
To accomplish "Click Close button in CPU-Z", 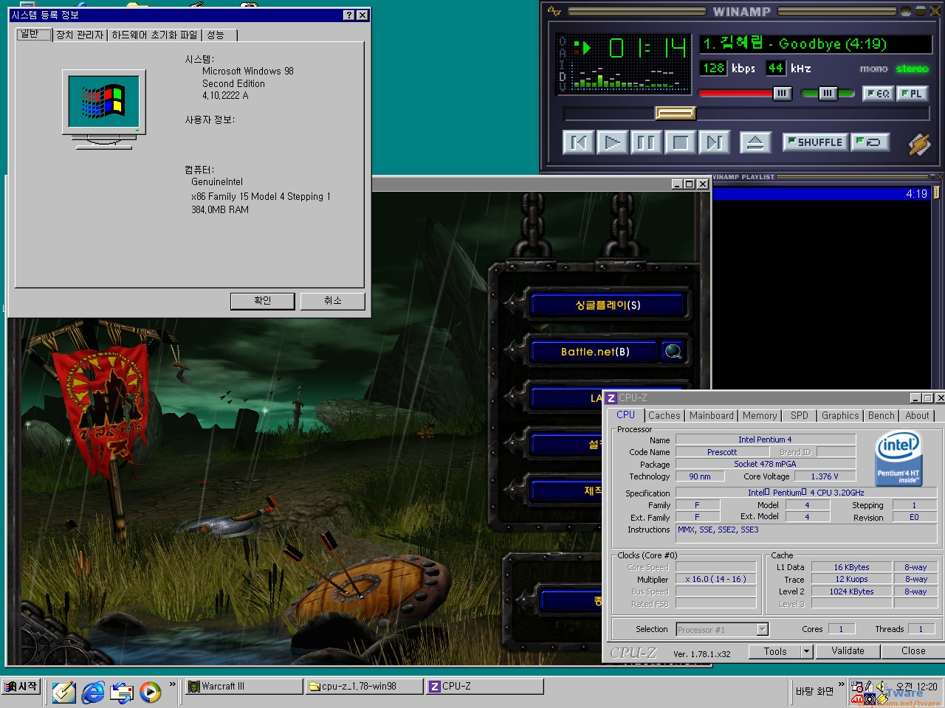I will (913, 651).
